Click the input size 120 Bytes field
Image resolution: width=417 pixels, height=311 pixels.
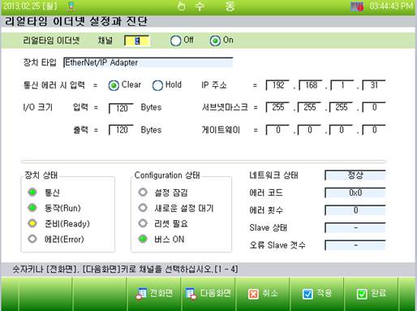click(x=121, y=108)
